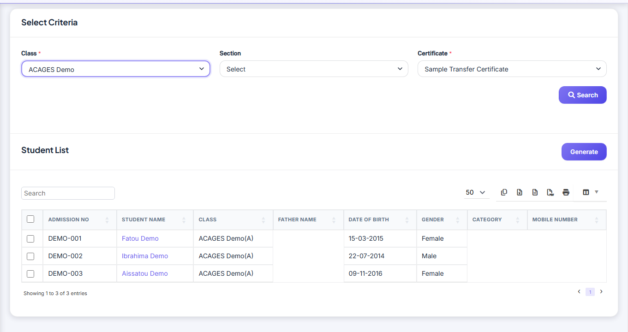Image resolution: width=628 pixels, height=332 pixels.
Task: Sort by Gender column arrows
Action: tap(458, 220)
